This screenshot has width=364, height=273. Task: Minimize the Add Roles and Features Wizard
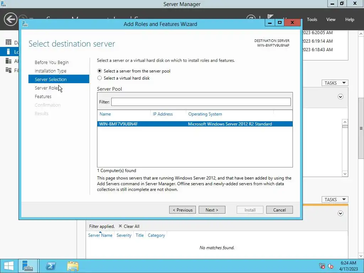pos(270,22)
